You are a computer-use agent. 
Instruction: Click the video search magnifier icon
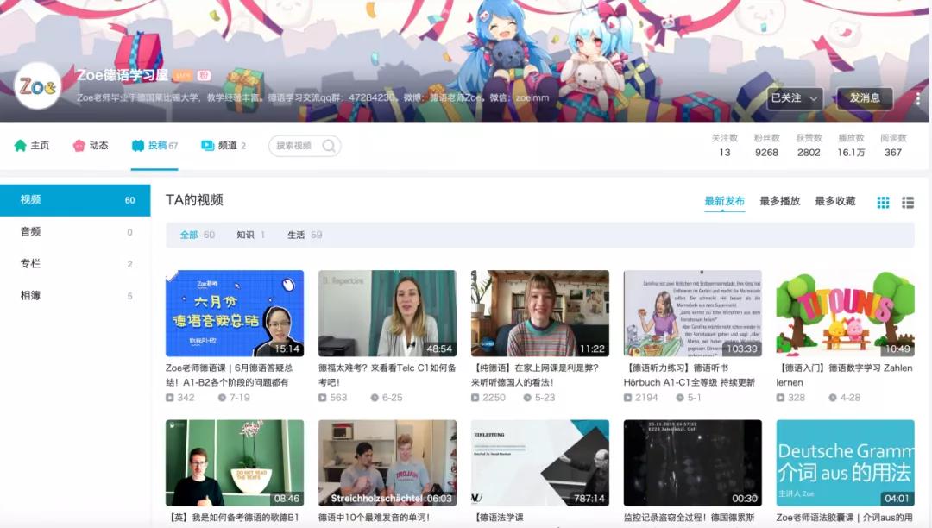point(328,146)
